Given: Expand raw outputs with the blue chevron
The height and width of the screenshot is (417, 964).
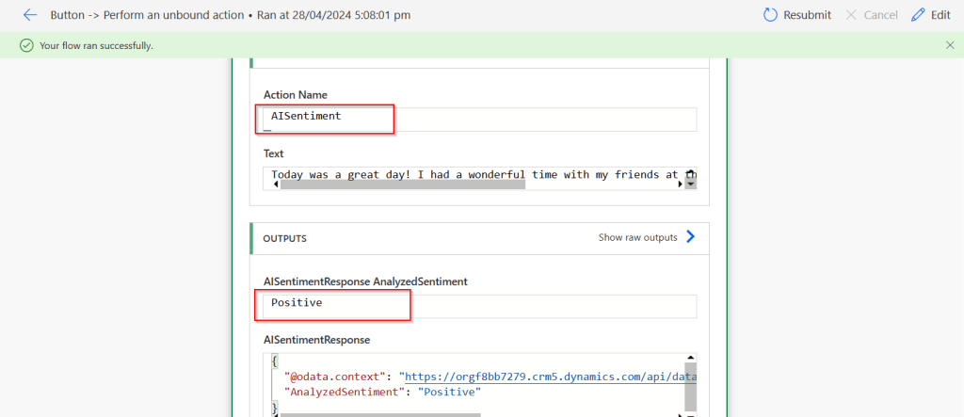Looking at the screenshot, I should pyautogui.click(x=691, y=237).
